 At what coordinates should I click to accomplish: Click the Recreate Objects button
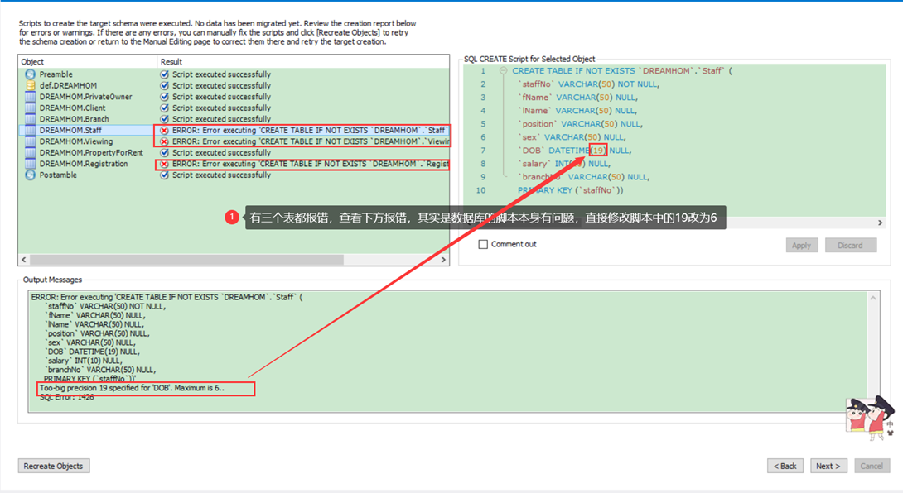pos(53,466)
